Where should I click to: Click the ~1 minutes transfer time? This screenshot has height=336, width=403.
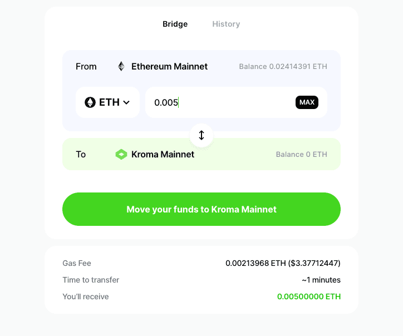pyautogui.click(x=321, y=280)
